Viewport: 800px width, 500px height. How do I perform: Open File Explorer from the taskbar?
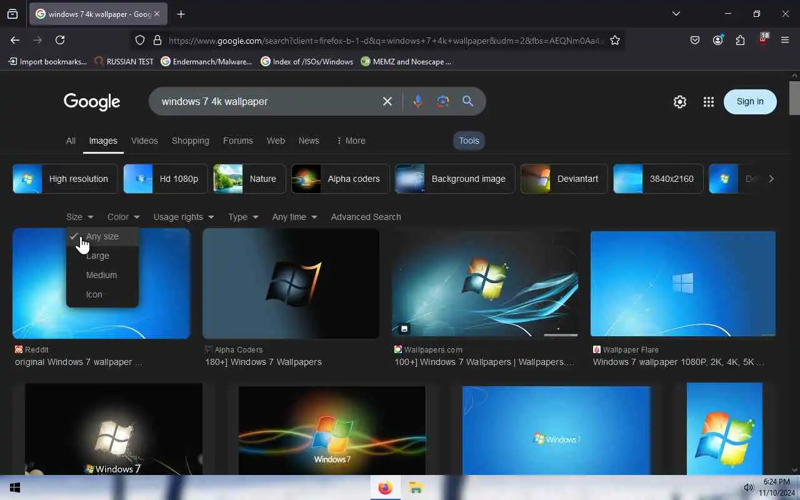416,487
